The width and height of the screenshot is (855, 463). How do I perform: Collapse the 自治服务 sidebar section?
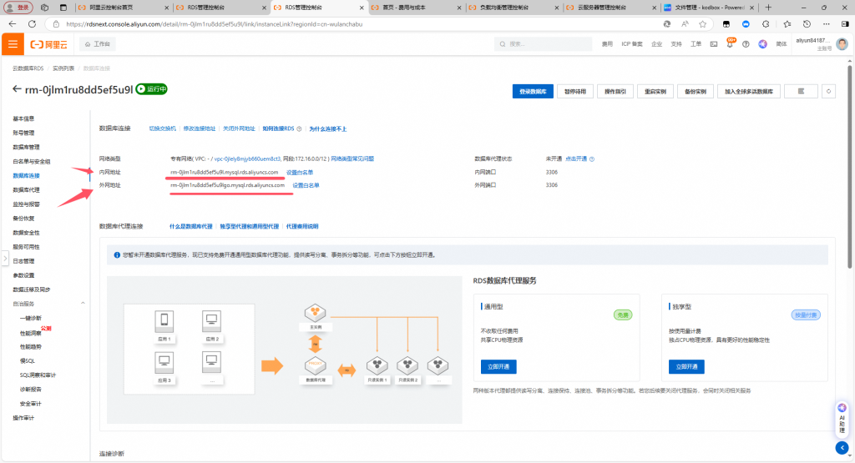83,304
